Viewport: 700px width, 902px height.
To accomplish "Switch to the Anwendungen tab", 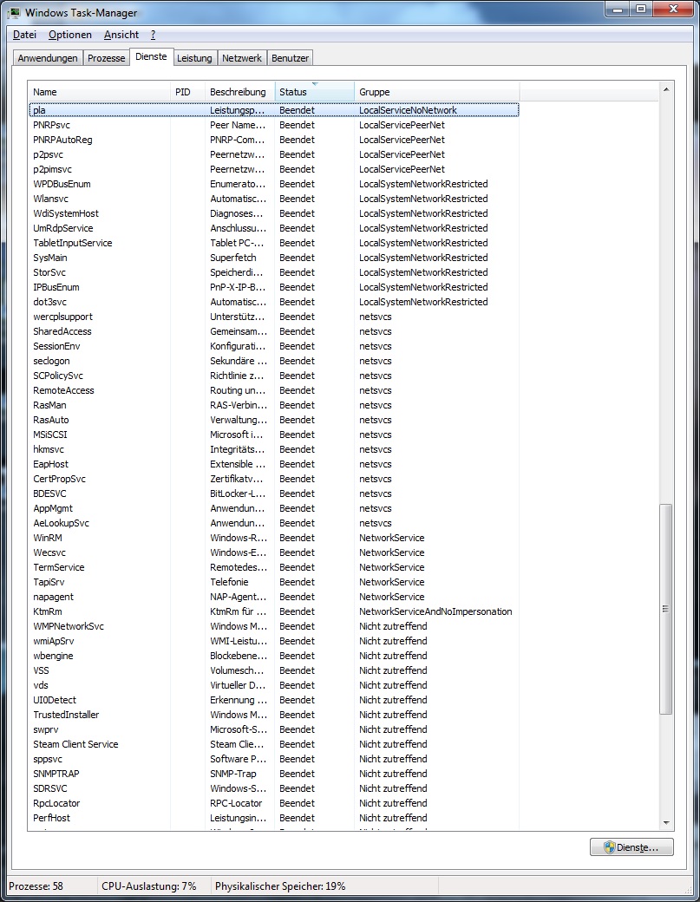I will (x=48, y=58).
